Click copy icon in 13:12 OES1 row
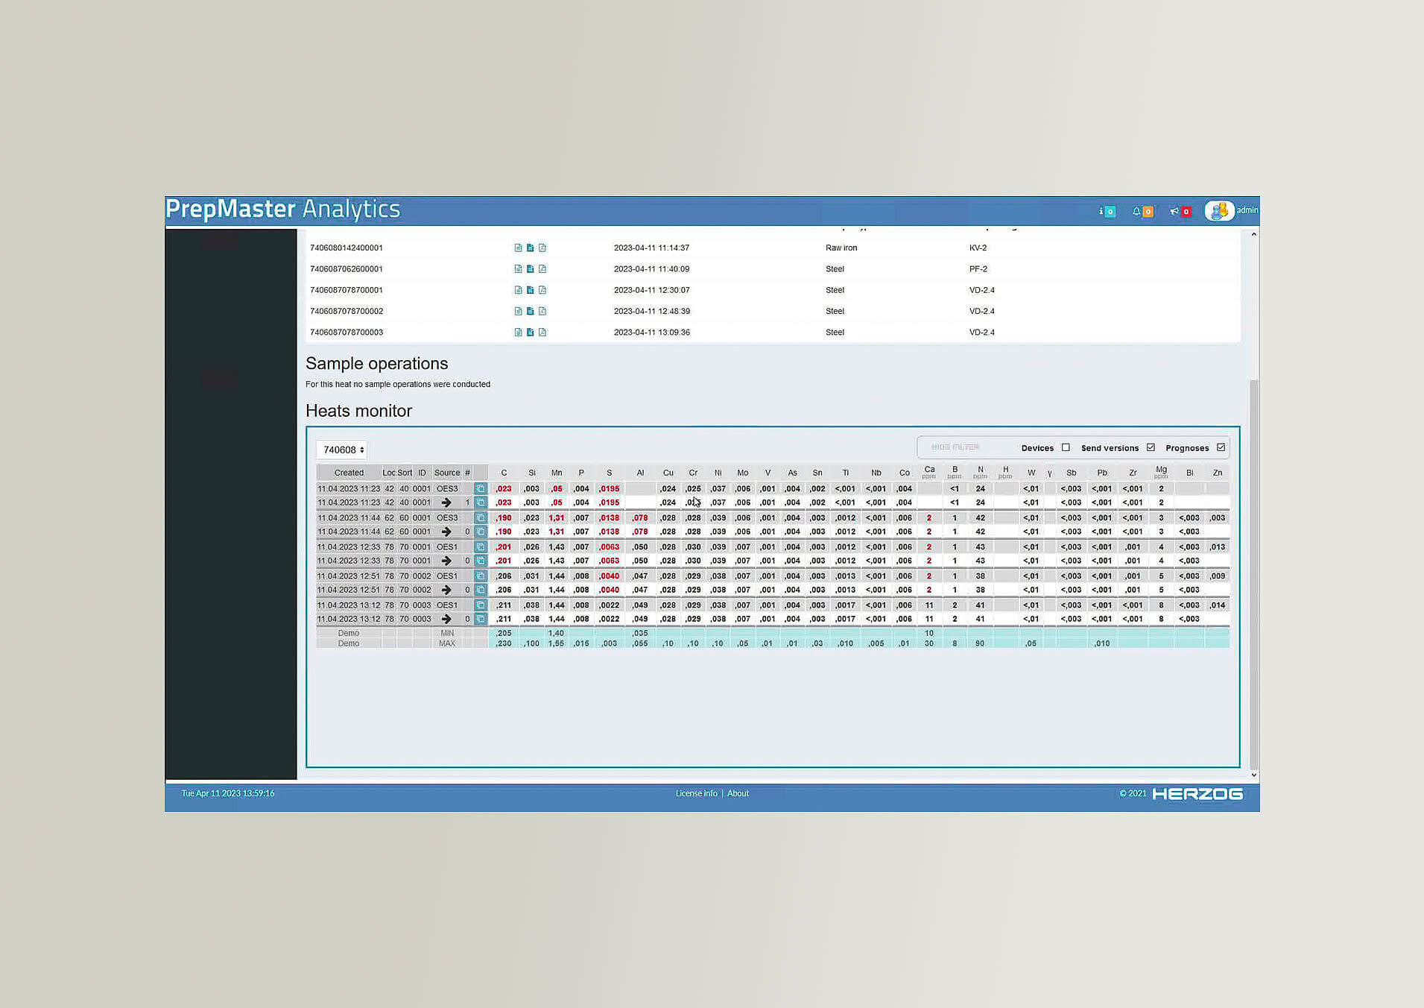The width and height of the screenshot is (1424, 1008). coord(481,605)
